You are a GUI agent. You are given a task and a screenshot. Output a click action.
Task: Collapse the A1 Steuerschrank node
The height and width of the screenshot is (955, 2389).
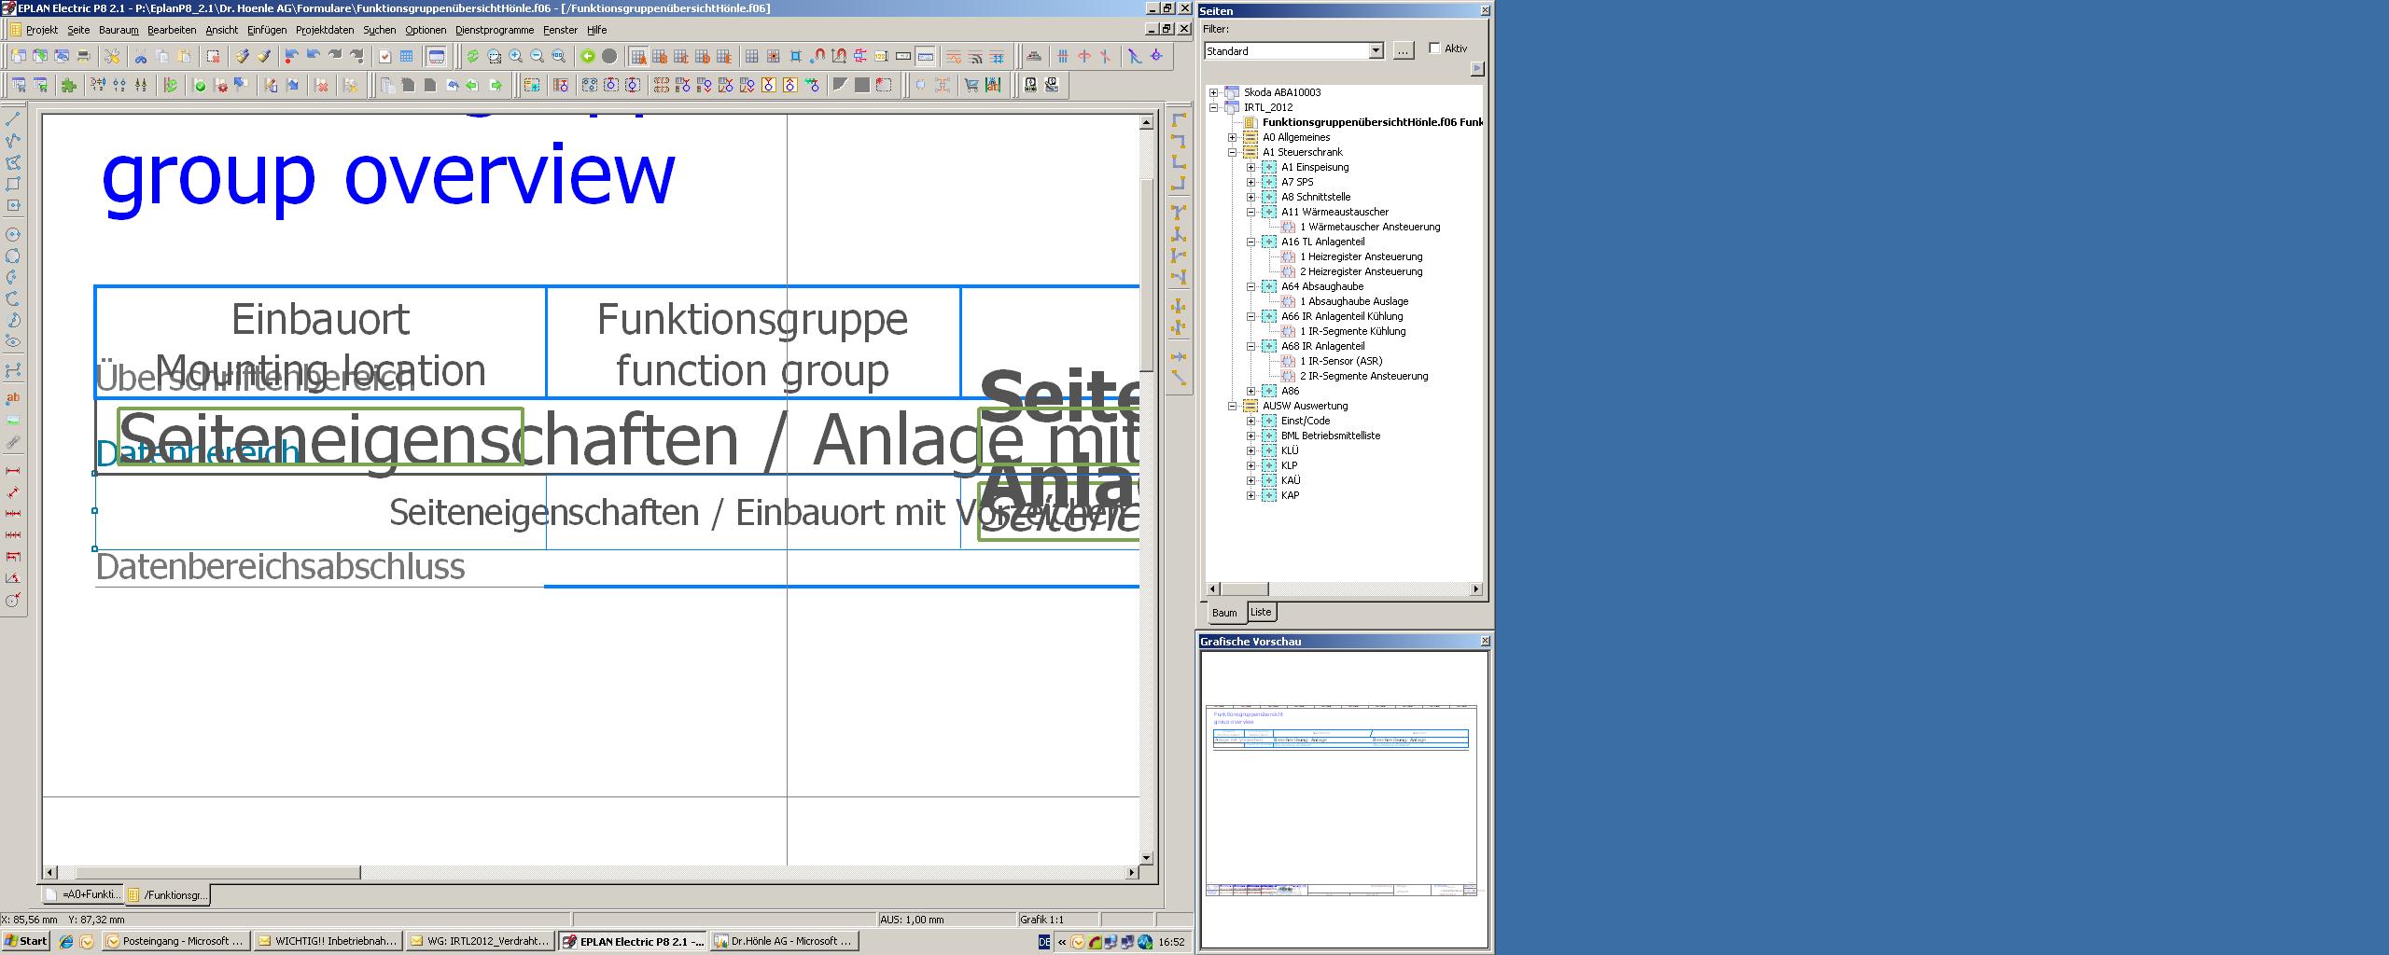[x=1232, y=152]
